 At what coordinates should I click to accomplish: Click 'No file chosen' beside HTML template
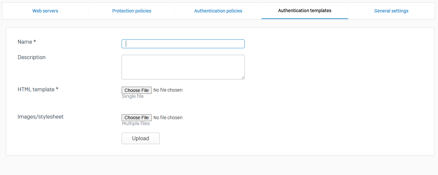168,90
